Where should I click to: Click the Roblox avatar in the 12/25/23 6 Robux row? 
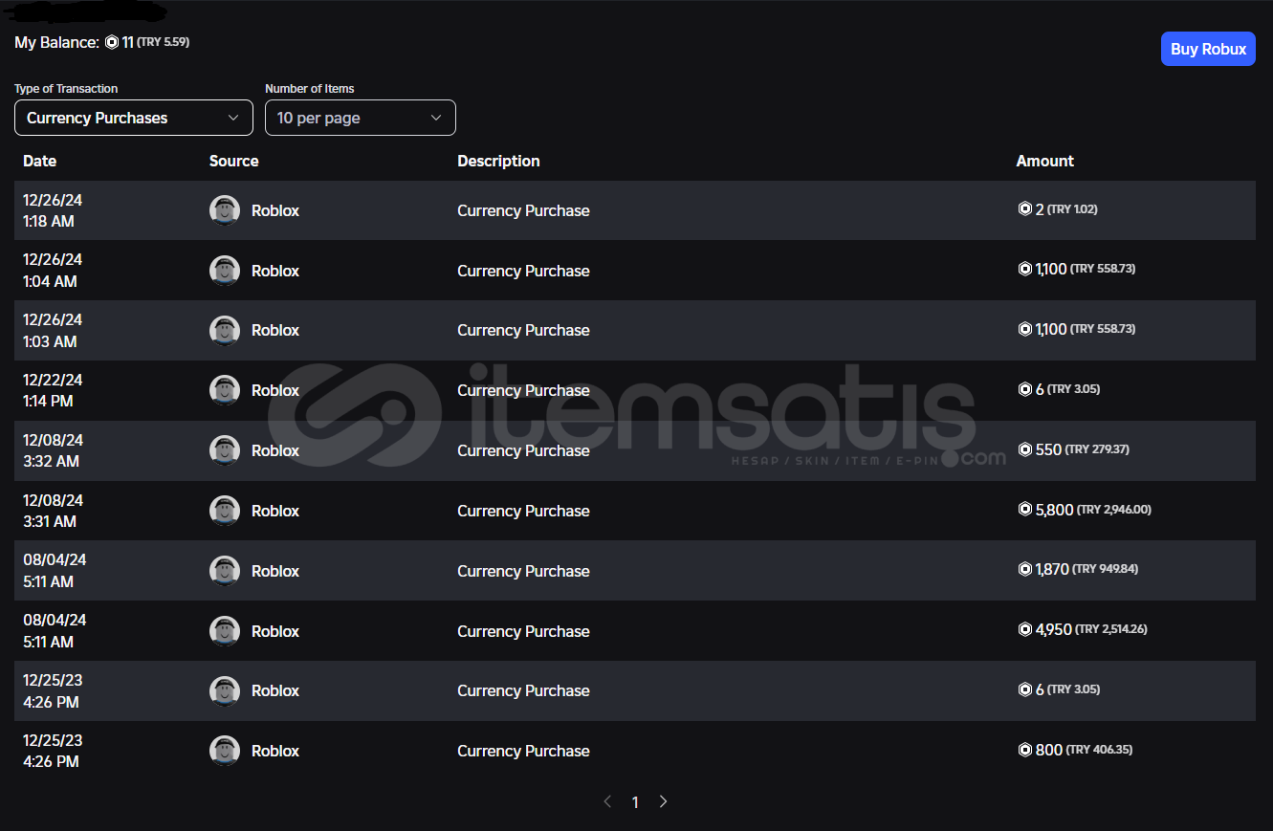click(225, 690)
